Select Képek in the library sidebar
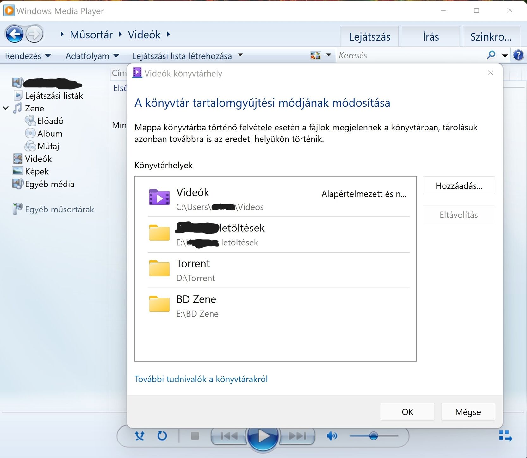The width and height of the screenshot is (527, 458). click(37, 172)
